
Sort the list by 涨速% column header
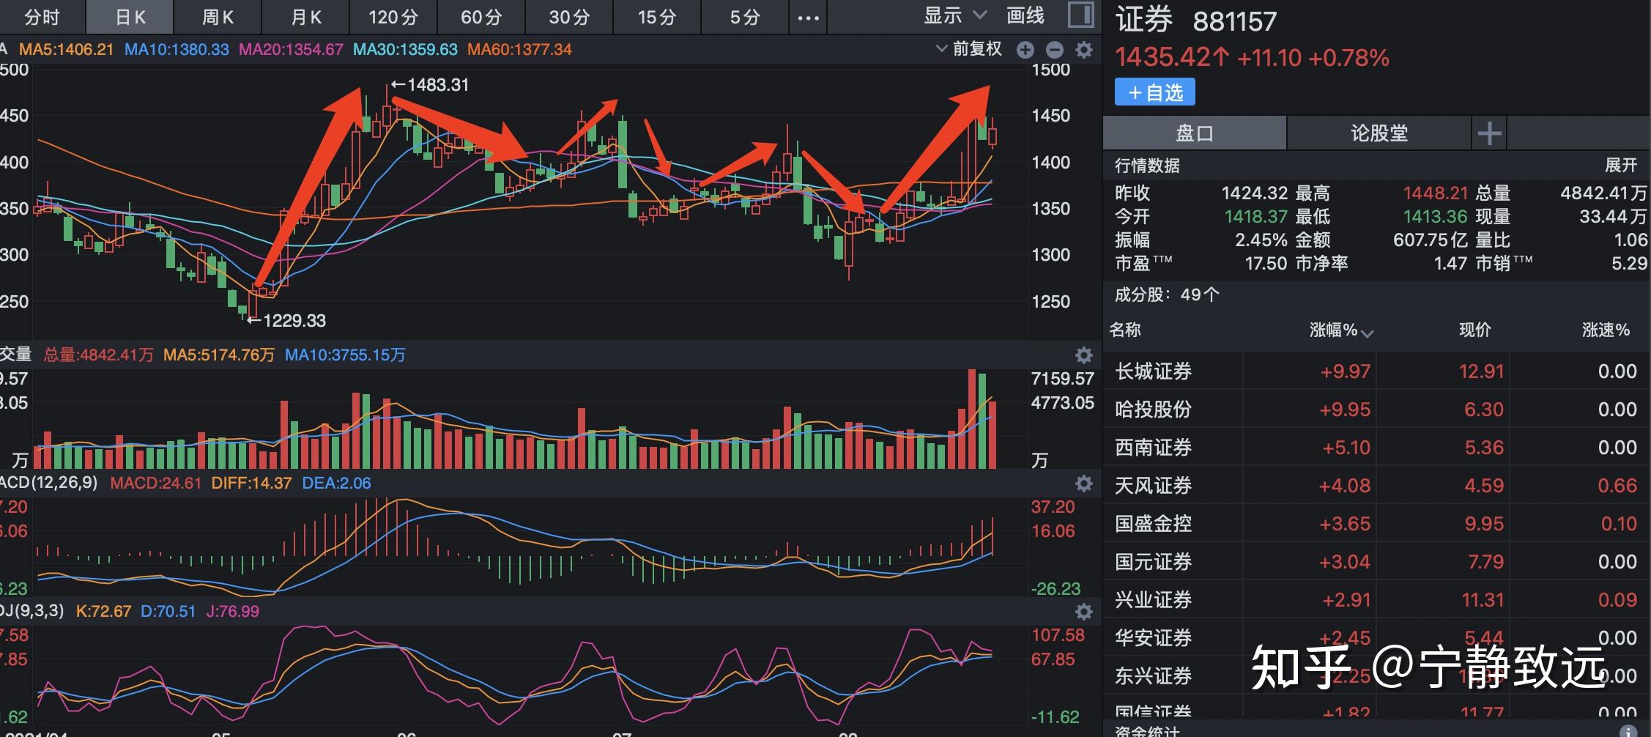1606,330
